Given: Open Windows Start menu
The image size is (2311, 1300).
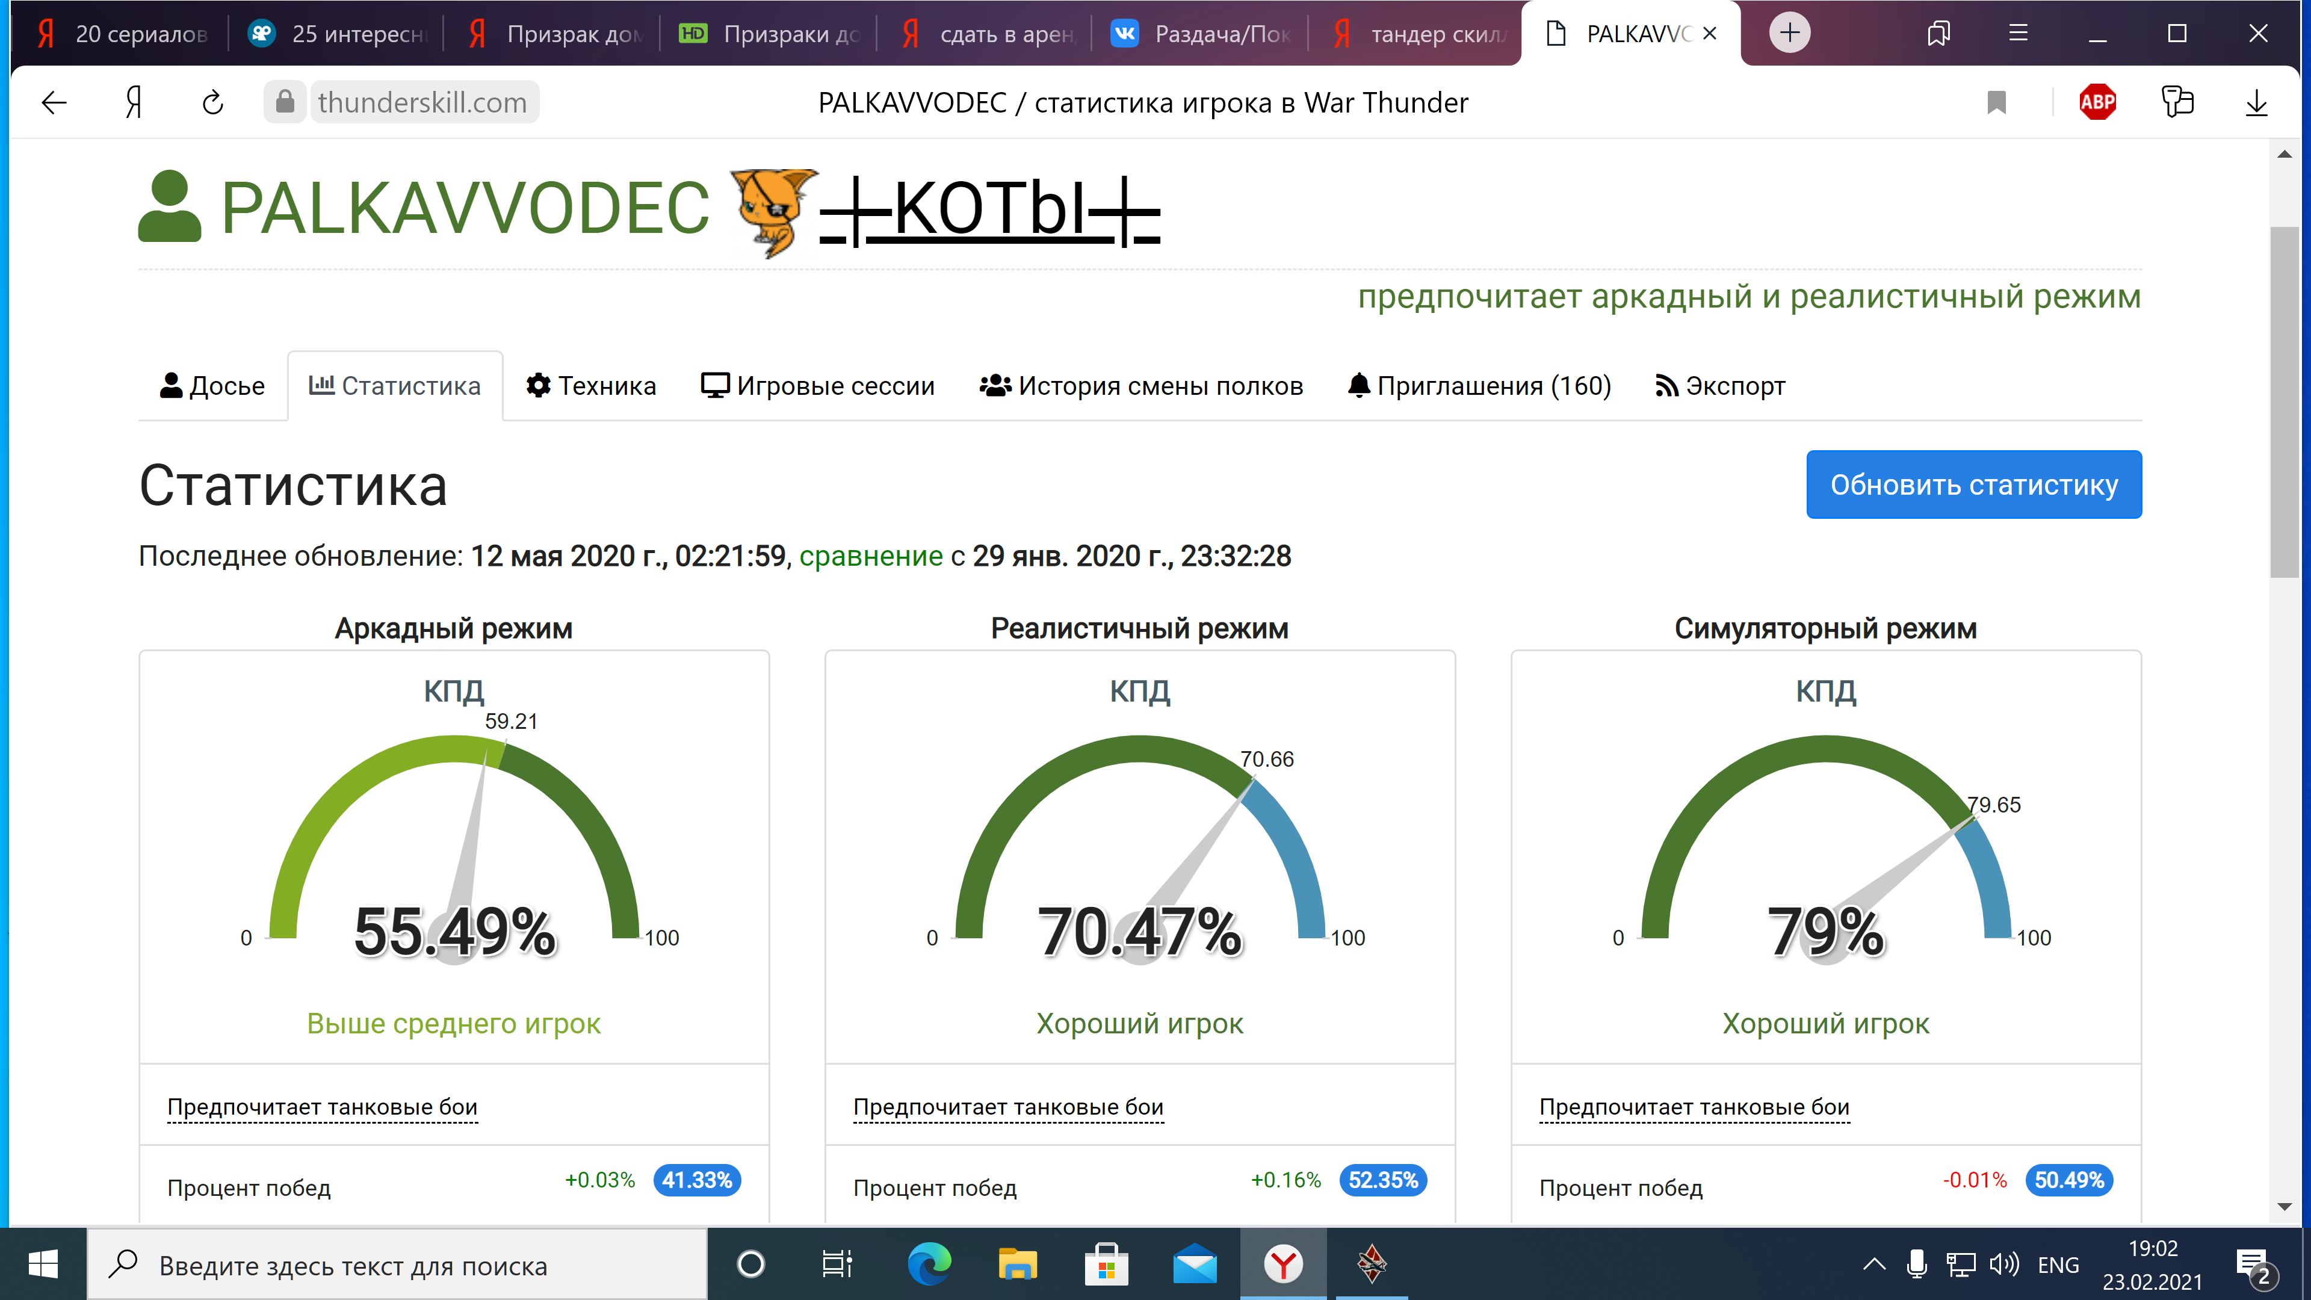Looking at the screenshot, I should point(43,1265).
